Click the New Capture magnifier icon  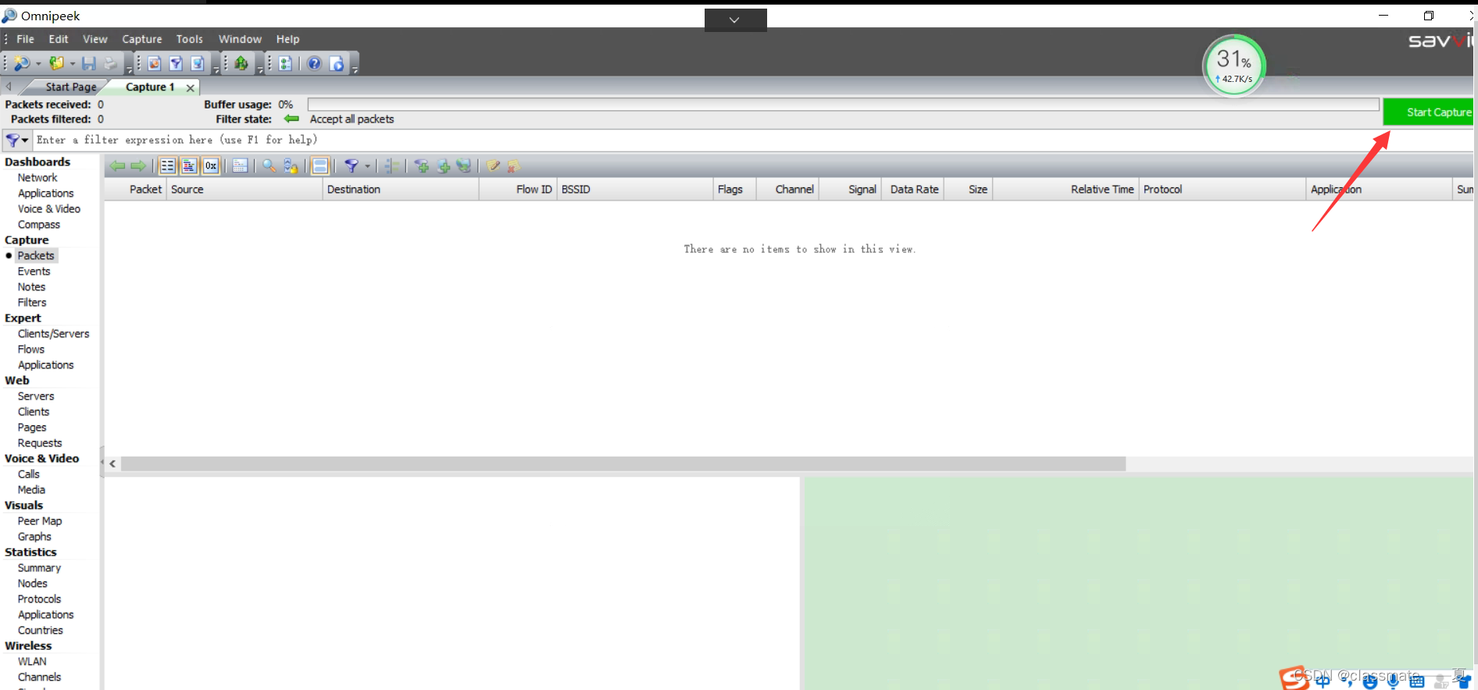pos(22,63)
